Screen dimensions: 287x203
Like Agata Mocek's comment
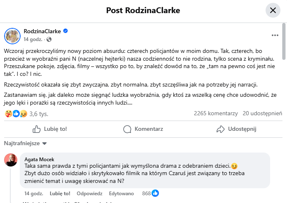click(60, 193)
